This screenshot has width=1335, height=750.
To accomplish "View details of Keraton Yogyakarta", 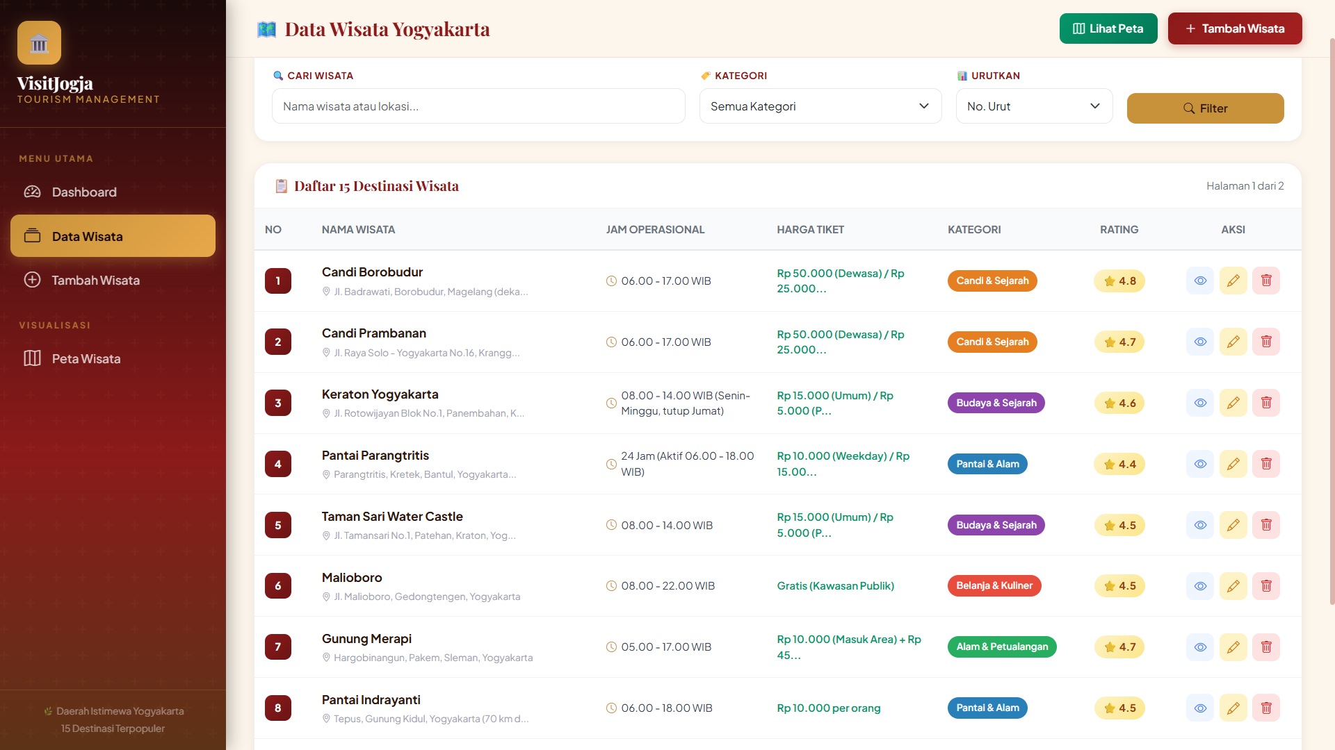I will tap(1200, 403).
